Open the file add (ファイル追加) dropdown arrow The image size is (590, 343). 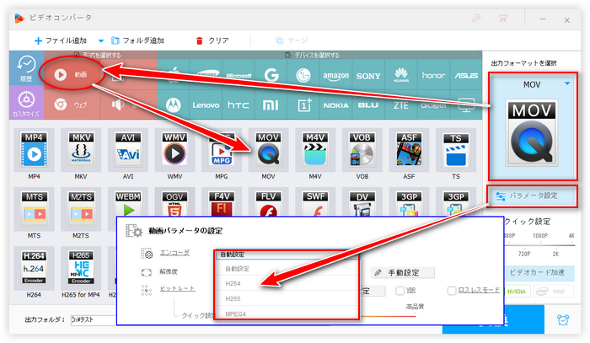(x=101, y=40)
